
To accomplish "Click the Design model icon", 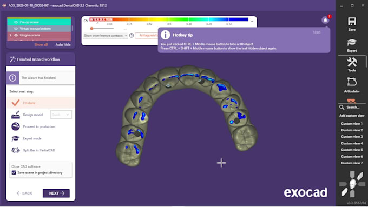I will (x=16, y=115).
